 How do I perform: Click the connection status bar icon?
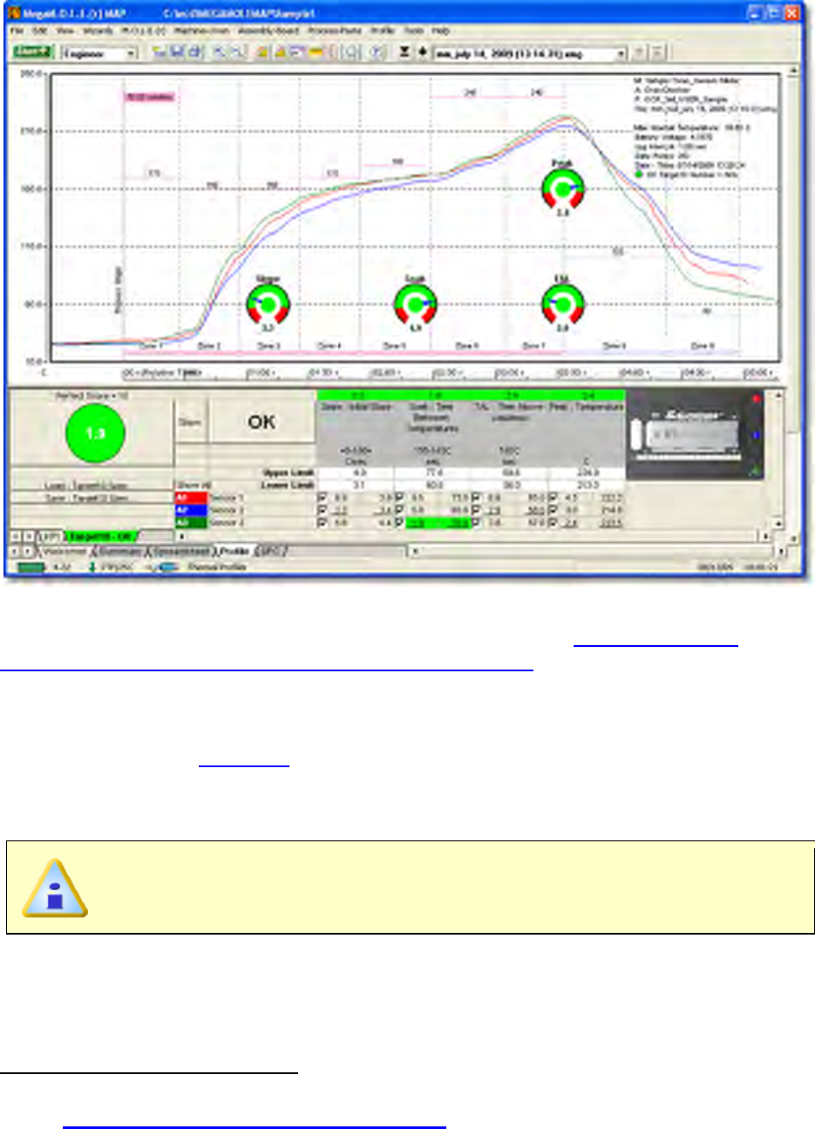coord(161,567)
